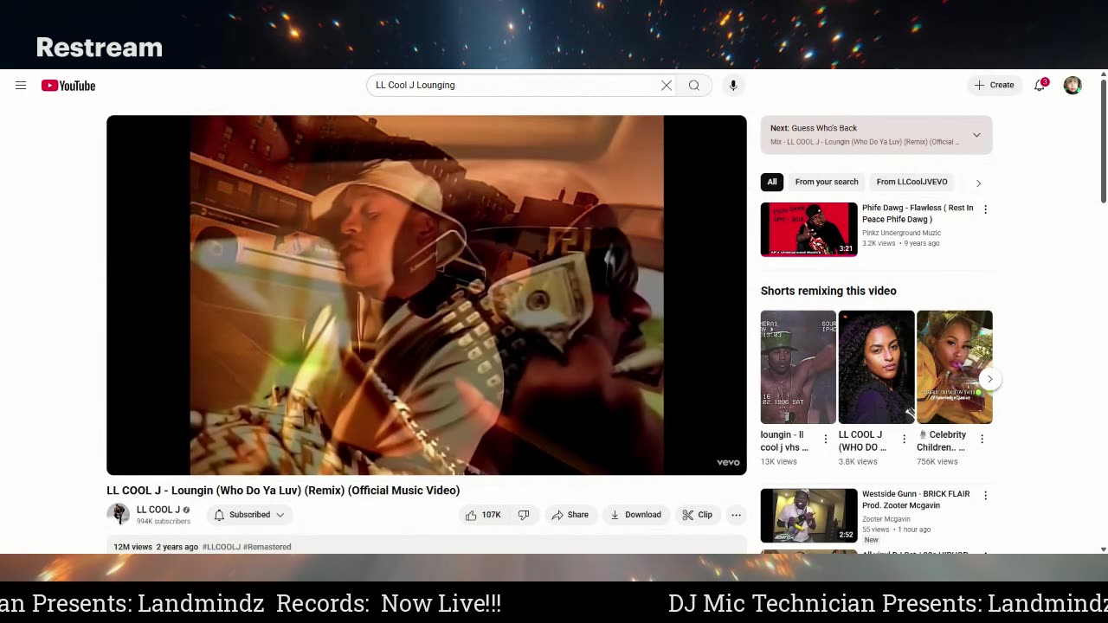Click the Shorts remixing this video heading

[x=828, y=291]
